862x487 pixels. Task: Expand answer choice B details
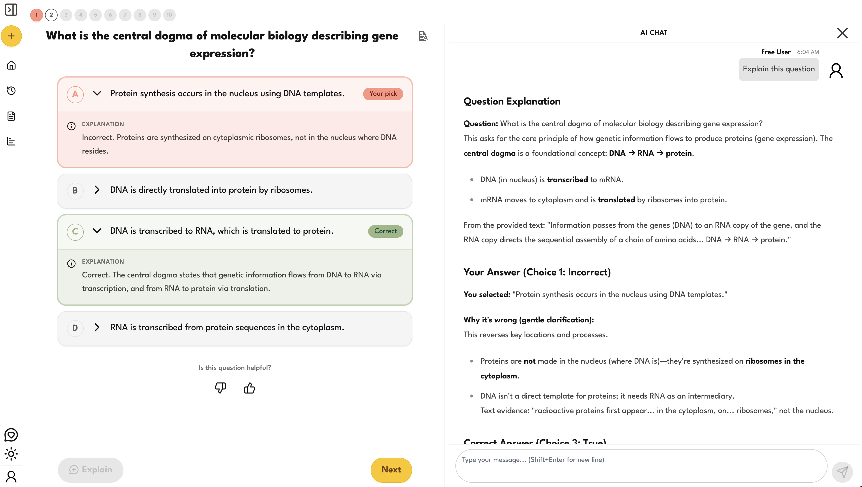point(97,190)
